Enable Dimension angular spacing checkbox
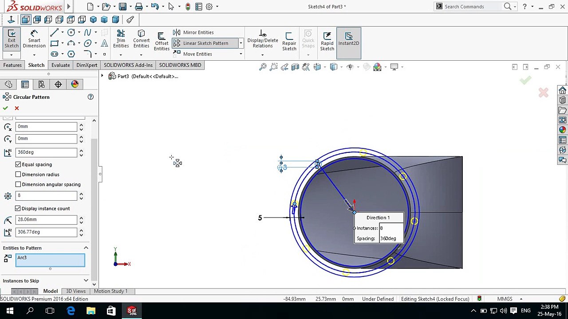The image size is (568, 319). point(18,184)
